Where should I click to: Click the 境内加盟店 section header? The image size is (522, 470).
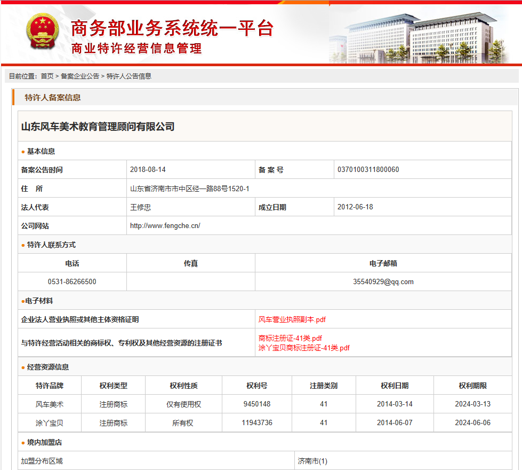pos(45,442)
